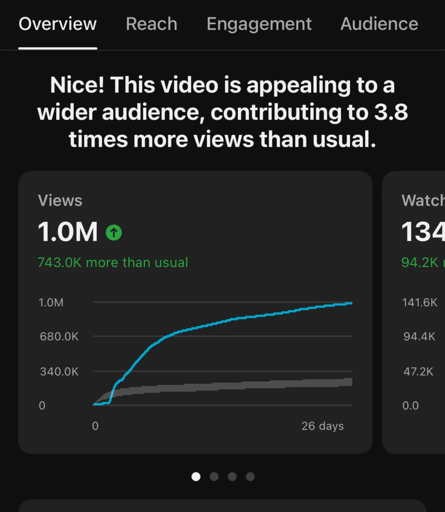
Task: Click the '340.0K' axis label
Action: click(x=59, y=372)
